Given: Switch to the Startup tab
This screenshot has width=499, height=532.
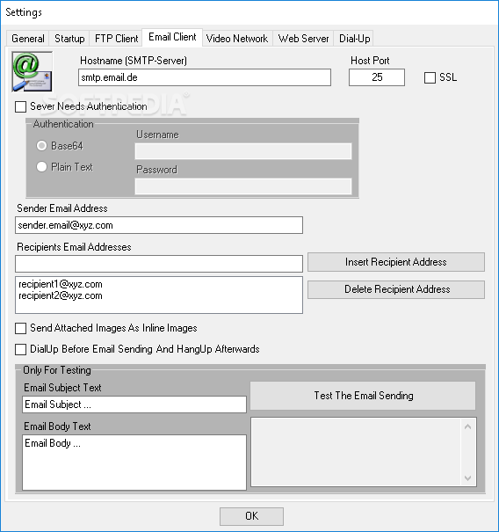Looking at the screenshot, I should click(69, 39).
